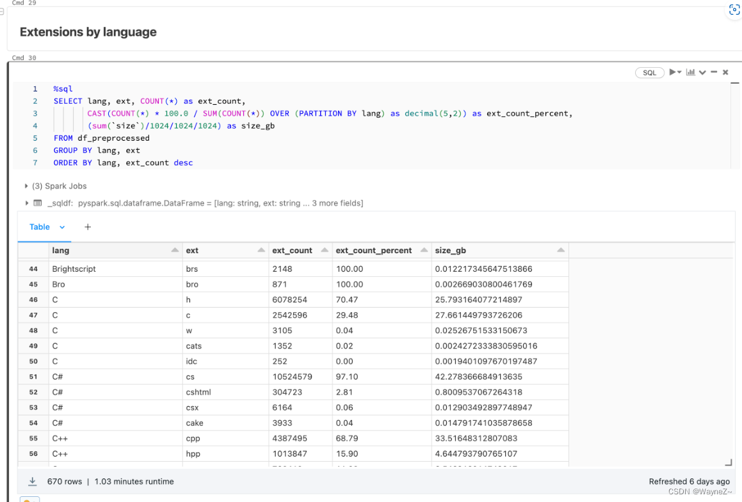Image resolution: width=742 pixels, height=502 pixels.
Task: Click the ext_count column header
Action: pyautogui.click(x=300, y=251)
